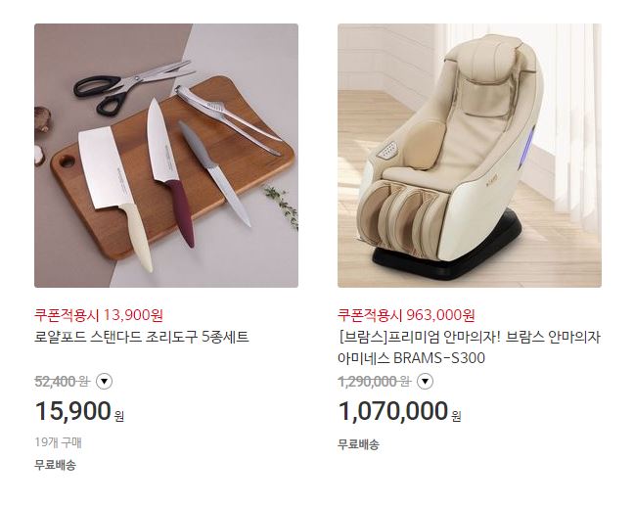Open 로얄포드 스탠다드 조리도구 5종세트 title link
Viewport: 634px width, 506px height.
pyautogui.click(x=142, y=337)
